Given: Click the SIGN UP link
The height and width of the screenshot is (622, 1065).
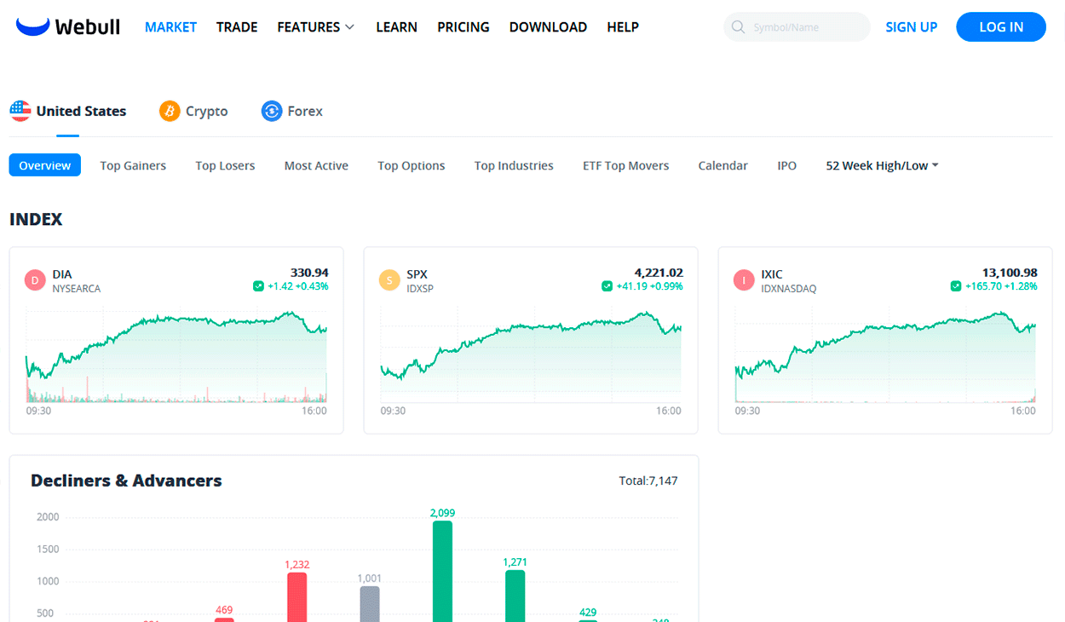Looking at the screenshot, I should 911,26.
